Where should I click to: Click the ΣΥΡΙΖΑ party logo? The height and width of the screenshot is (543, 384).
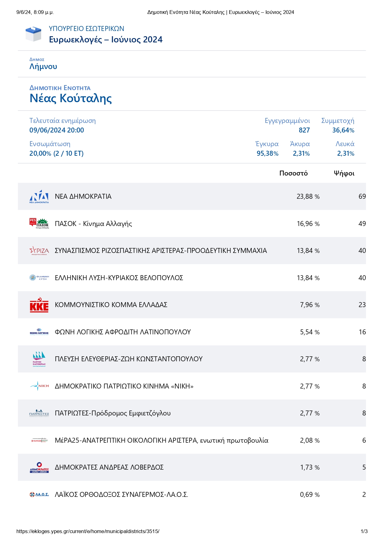coord(39,250)
